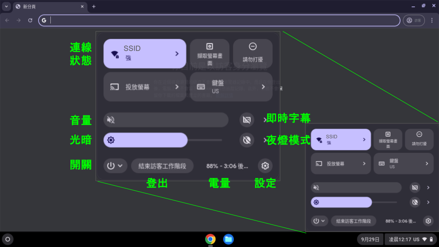Image resolution: width=439 pixels, height=247 pixels.
Task: Go forward in Chrome
Action: tap(19, 20)
